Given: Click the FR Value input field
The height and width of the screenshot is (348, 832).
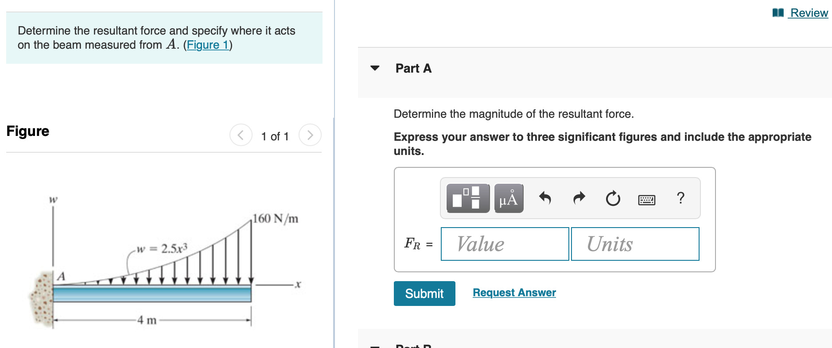Looking at the screenshot, I should point(505,244).
